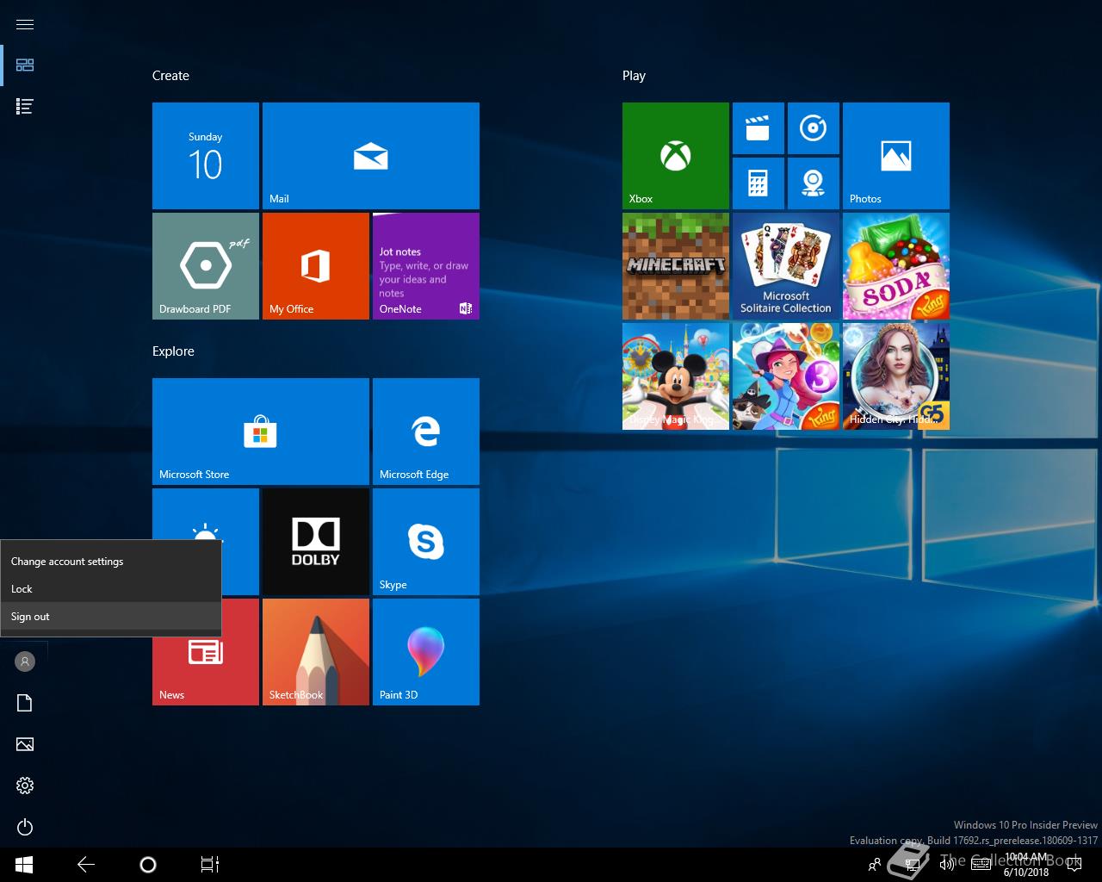Launch SketchBook
The width and height of the screenshot is (1102, 882).
(x=316, y=652)
